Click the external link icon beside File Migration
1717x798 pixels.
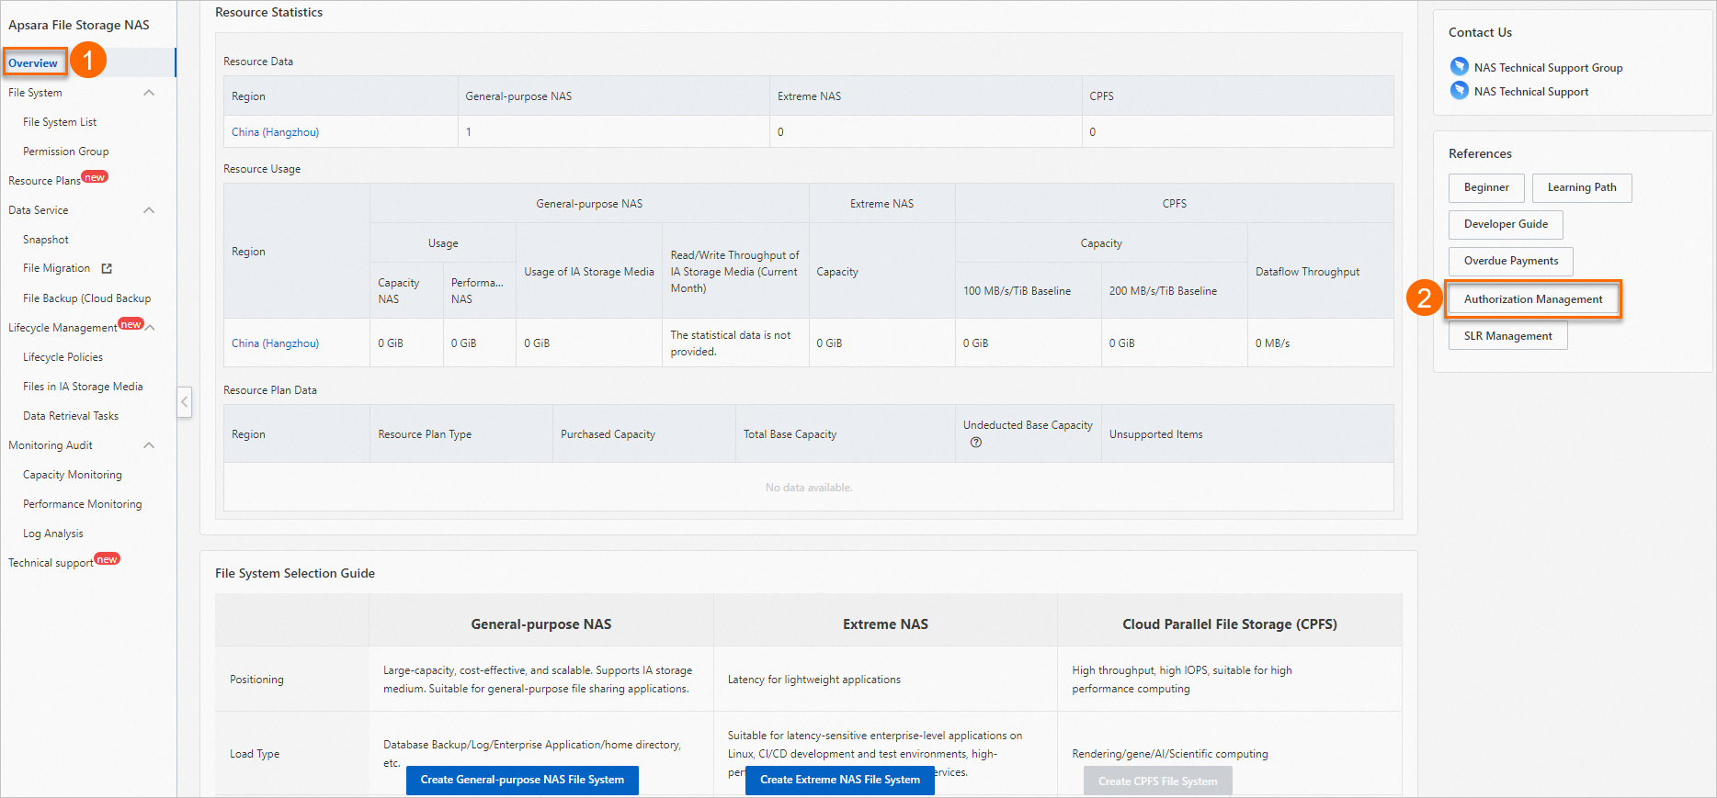pyautogui.click(x=107, y=268)
